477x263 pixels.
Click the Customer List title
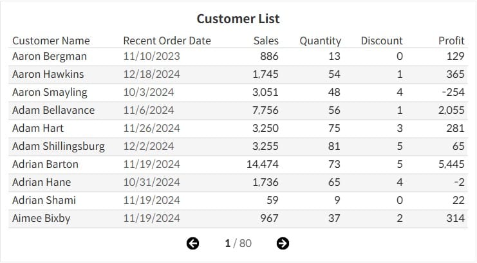(238, 19)
